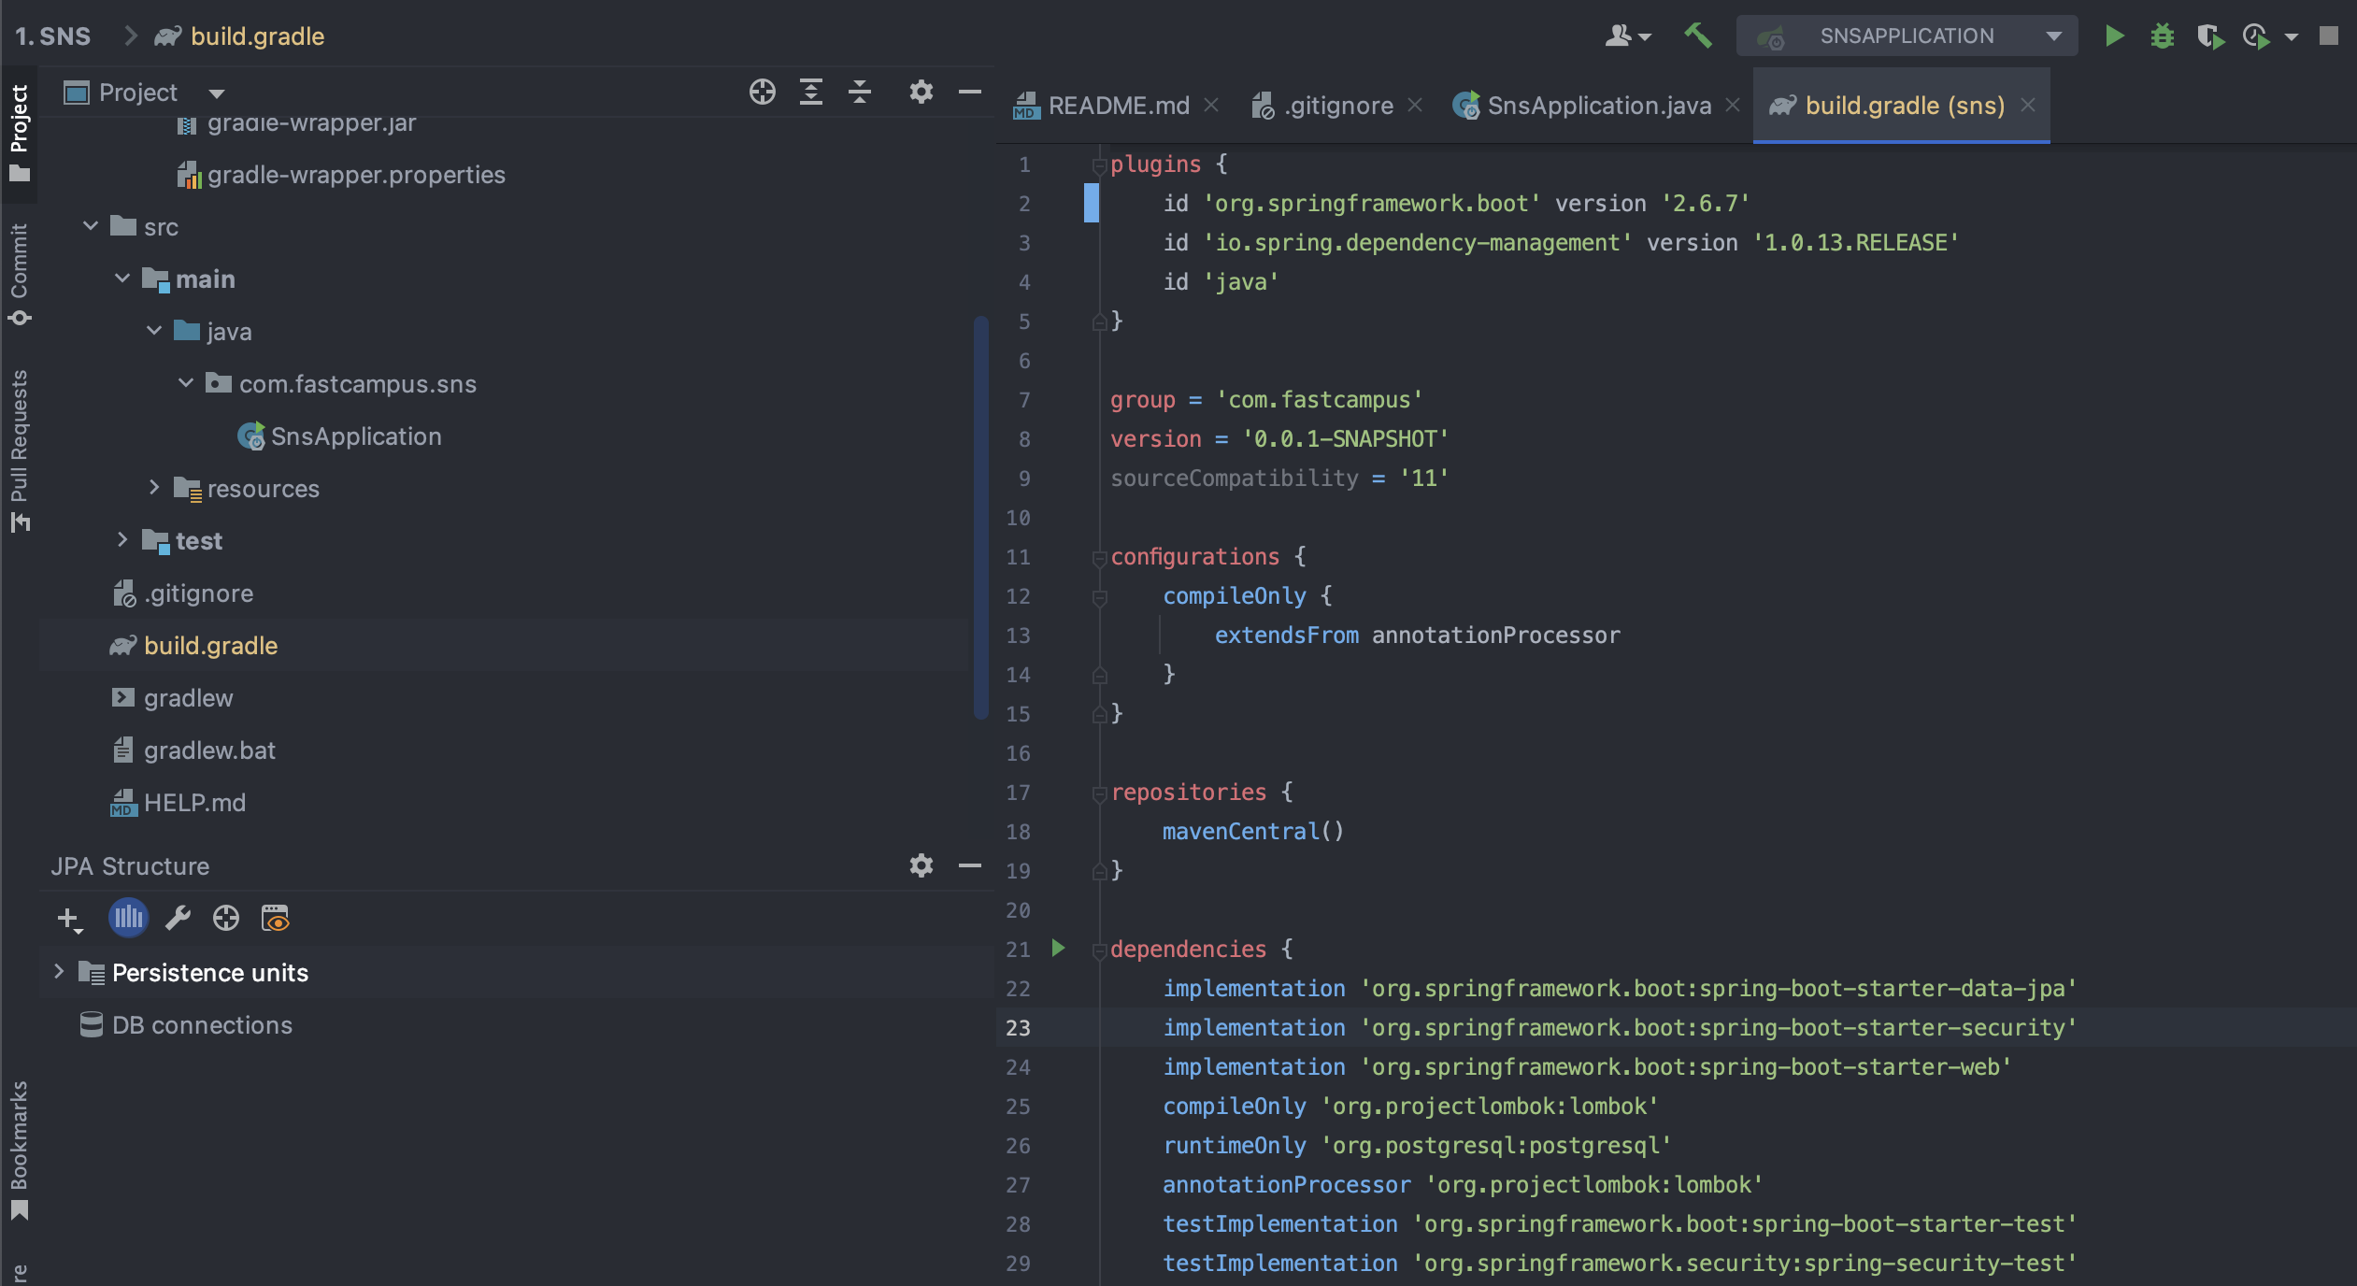This screenshot has height=1286, width=2357.
Task: Click the Expand All icon in Project panel
Action: (811, 92)
